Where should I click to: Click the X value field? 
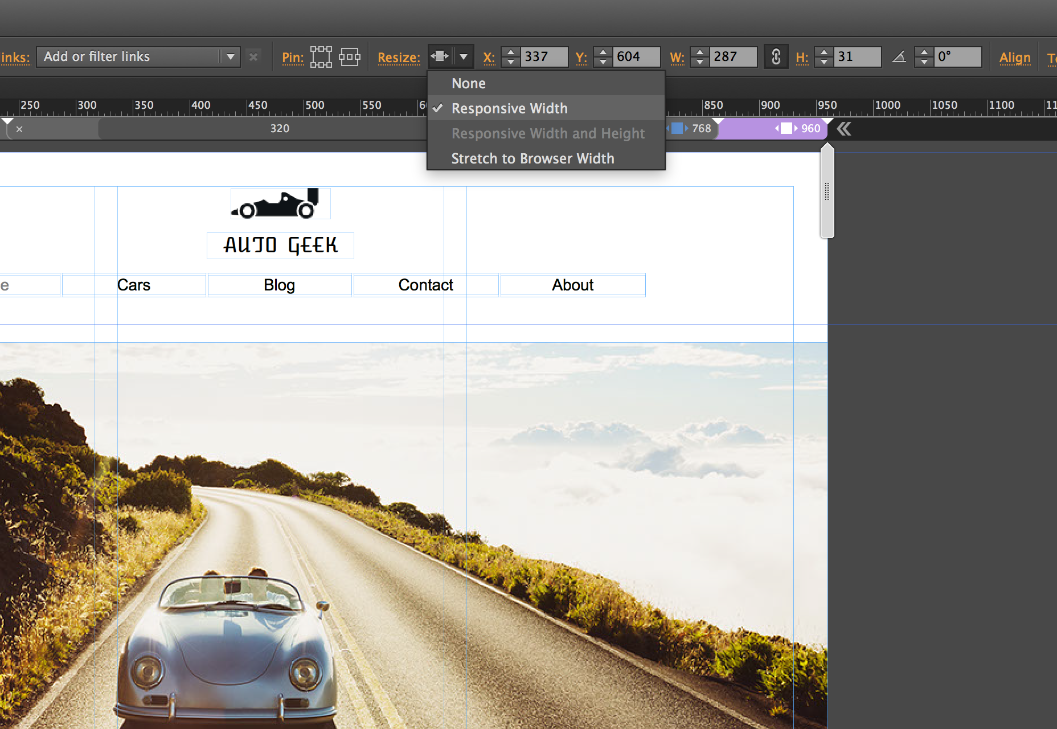(544, 56)
